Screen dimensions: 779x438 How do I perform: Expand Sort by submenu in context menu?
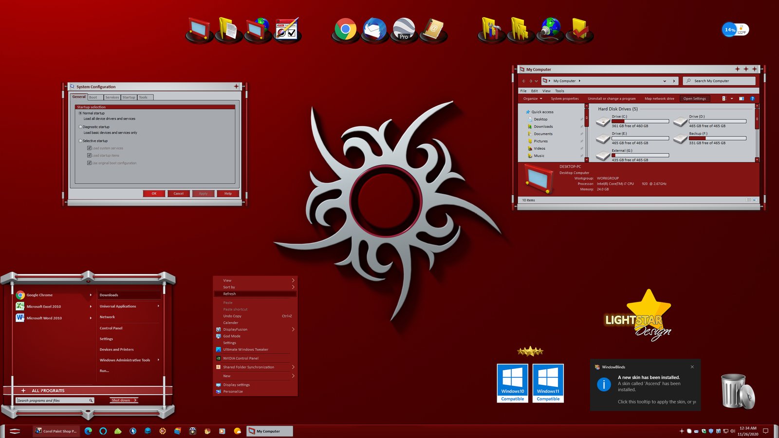pyautogui.click(x=293, y=287)
